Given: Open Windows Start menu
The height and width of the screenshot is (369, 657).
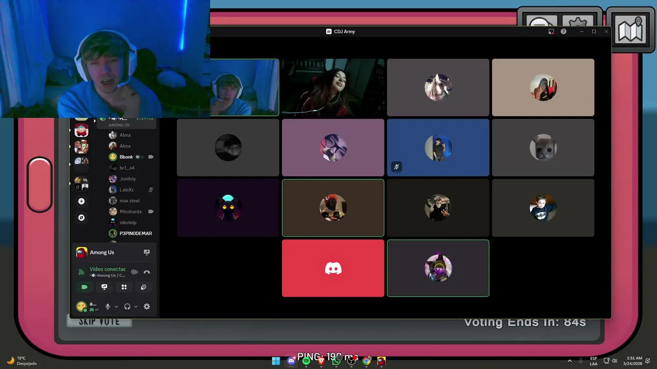Looking at the screenshot, I should [x=276, y=361].
